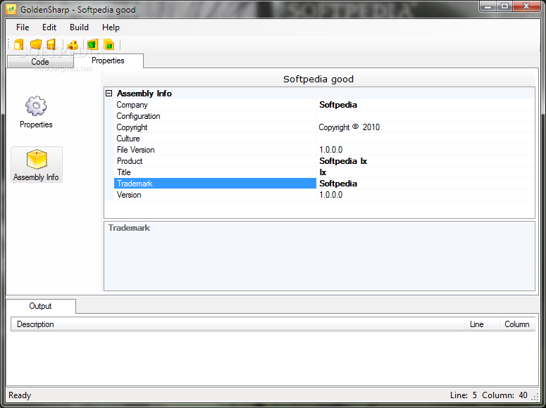Open the Help menu
The height and width of the screenshot is (408, 546).
111,27
